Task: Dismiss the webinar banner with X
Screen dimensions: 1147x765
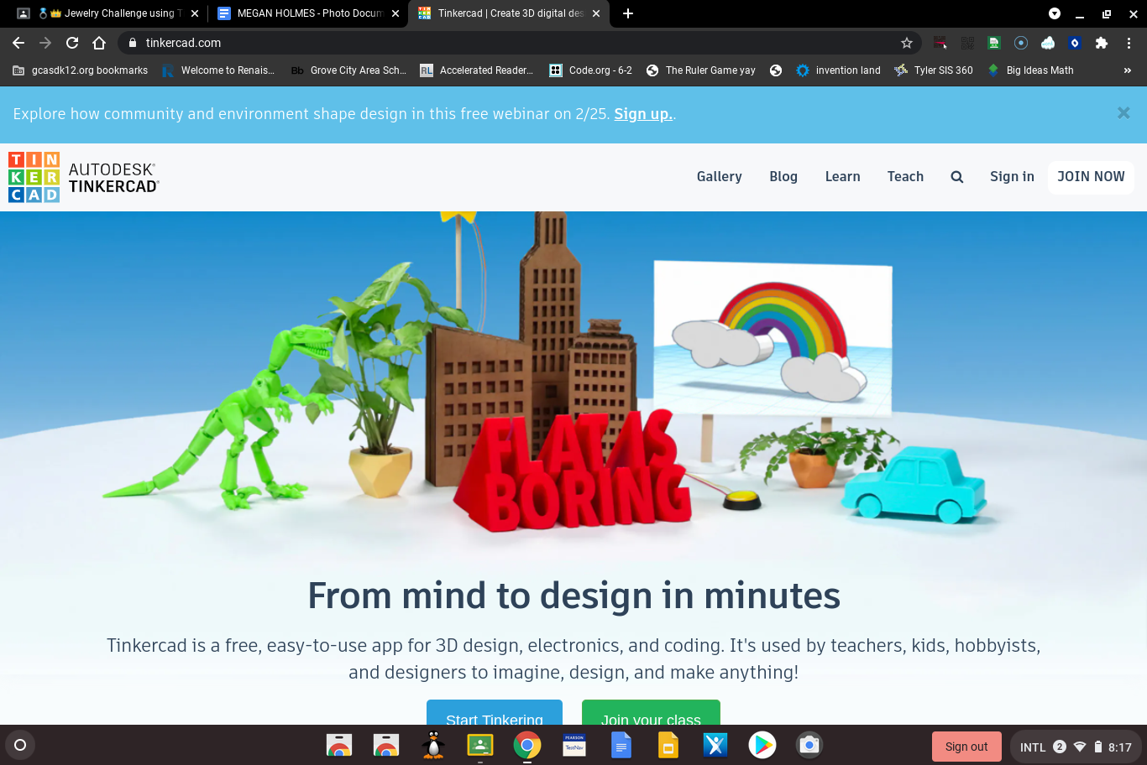Action: point(1123,113)
